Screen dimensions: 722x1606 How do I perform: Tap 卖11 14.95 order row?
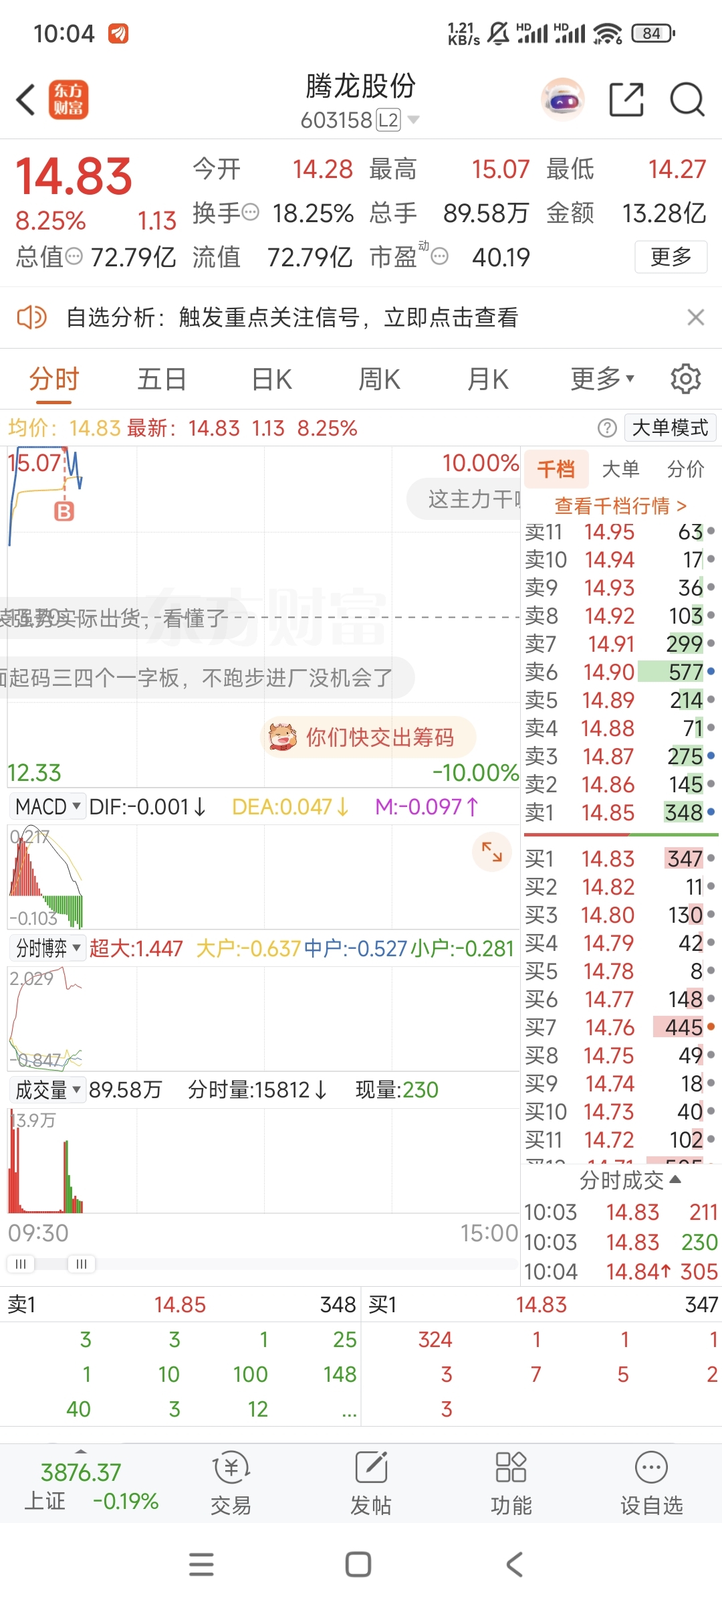point(620,531)
